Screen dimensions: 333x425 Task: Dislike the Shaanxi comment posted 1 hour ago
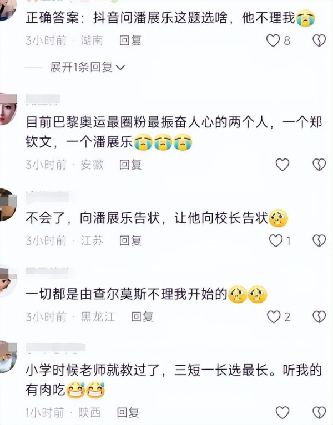[319, 413]
